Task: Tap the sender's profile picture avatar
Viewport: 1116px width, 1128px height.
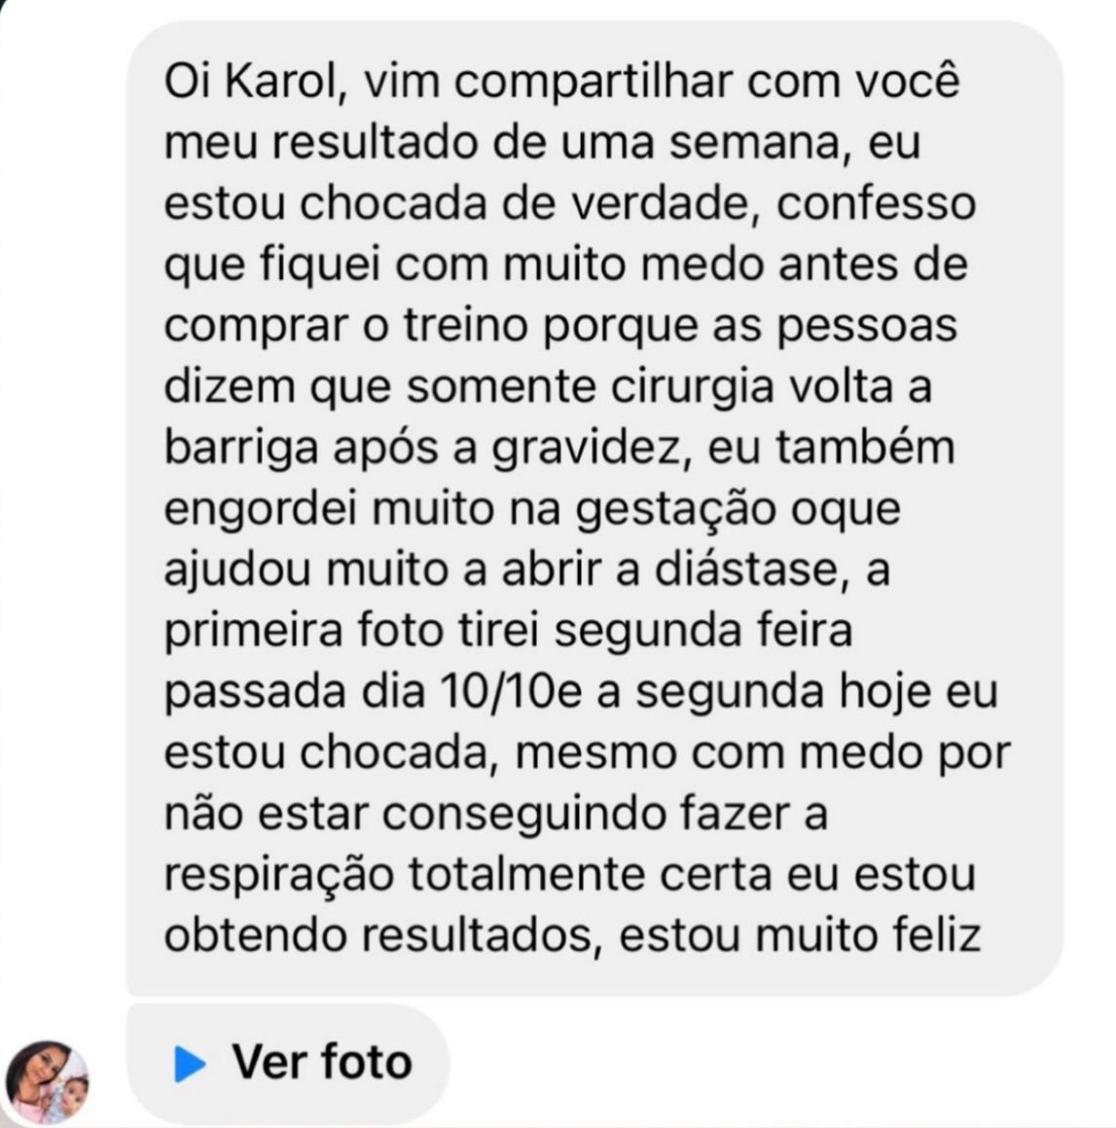Action: 48,1081
